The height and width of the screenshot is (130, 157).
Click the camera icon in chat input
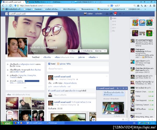pyautogui.click(x=123, y=119)
